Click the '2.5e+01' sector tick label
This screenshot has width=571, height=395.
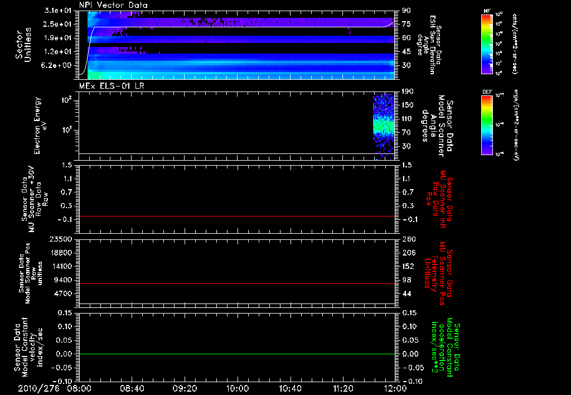57,24
